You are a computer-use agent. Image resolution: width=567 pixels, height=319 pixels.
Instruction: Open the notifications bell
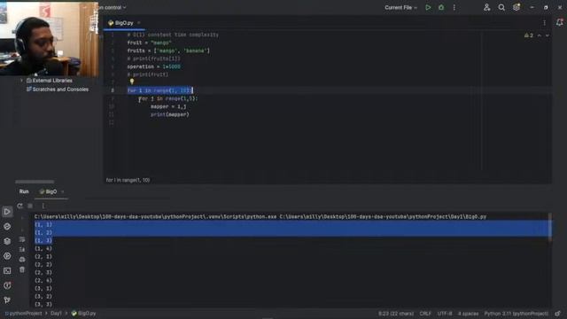pyautogui.click(x=559, y=22)
